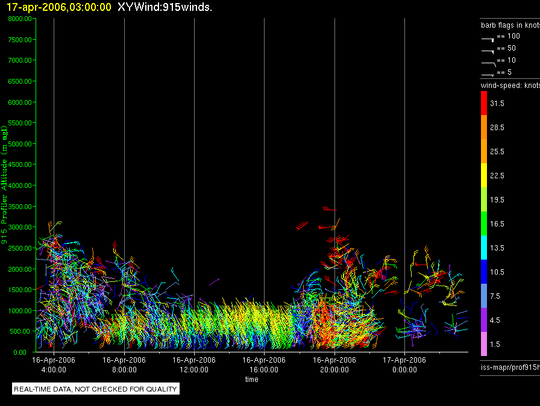The image size is (540, 406).
Task: Select the purple 4.5 knots color band
Action: pyautogui.click(x=484, y=320)
